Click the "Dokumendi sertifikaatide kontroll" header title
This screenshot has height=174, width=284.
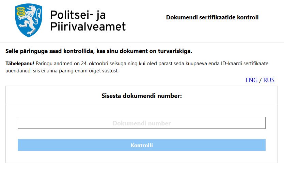tap(212, 17)
